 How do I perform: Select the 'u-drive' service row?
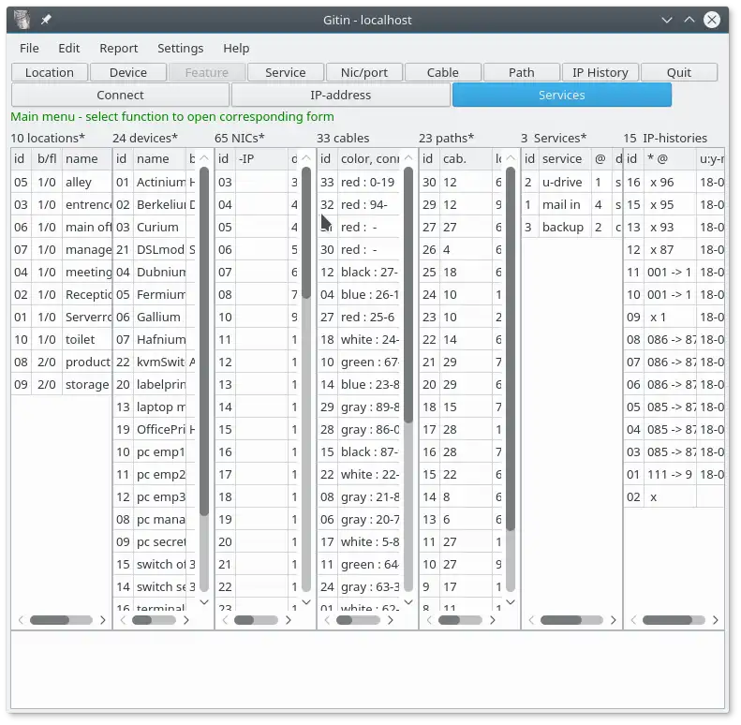pos(571,183)
